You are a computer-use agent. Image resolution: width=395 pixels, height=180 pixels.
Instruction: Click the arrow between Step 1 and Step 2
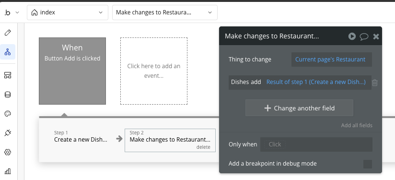pos(119,139)
